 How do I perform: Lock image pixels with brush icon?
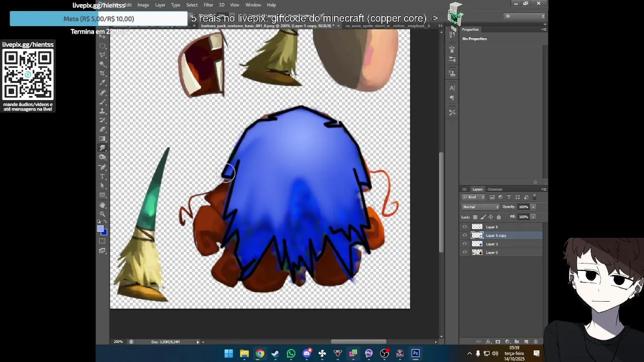click(x=483, y=217)
